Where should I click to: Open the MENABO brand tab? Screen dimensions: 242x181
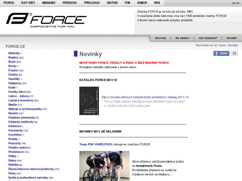(49, 3)
